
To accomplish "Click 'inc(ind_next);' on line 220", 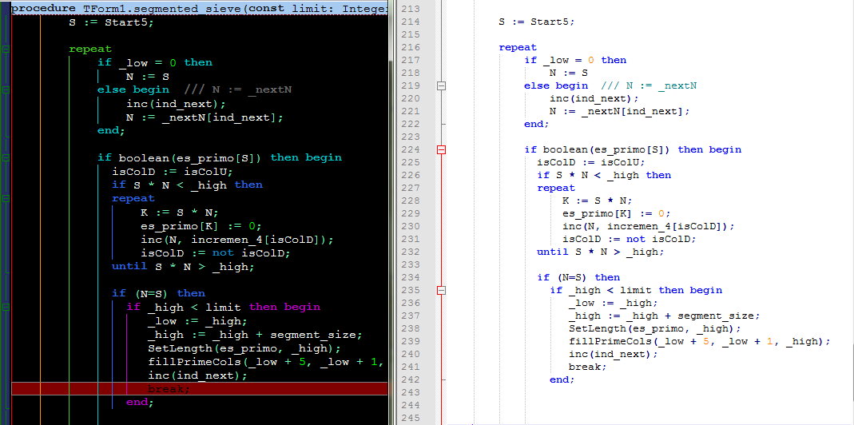I will pos(594,98).
